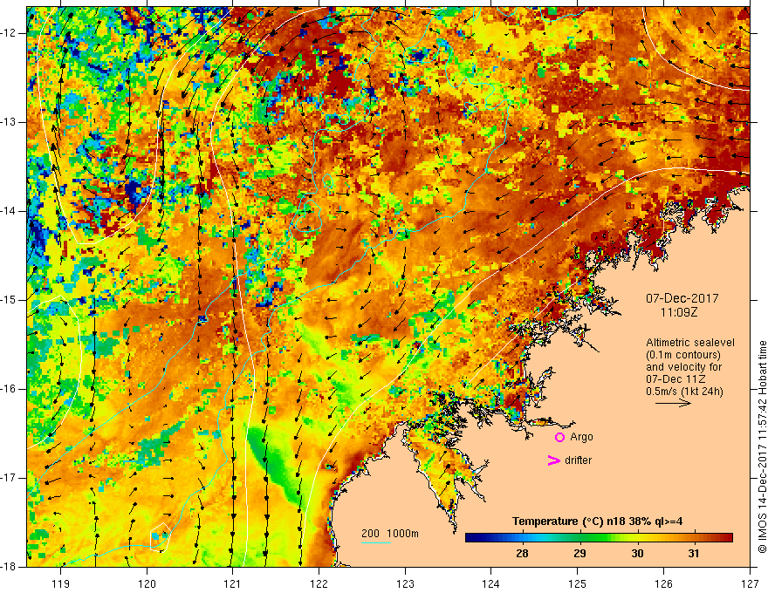Viewport: 768px width, 593px height.
Task: Click the '0.5m/s (1kt 24h)' velocity scale text
Action: pyautogui.click(x=684, y=392)
